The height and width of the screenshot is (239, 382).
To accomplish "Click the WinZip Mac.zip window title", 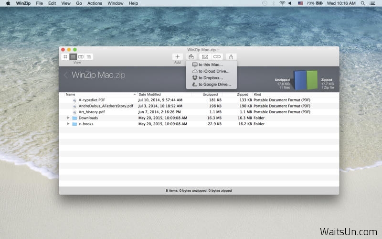I will click(202, 50).
